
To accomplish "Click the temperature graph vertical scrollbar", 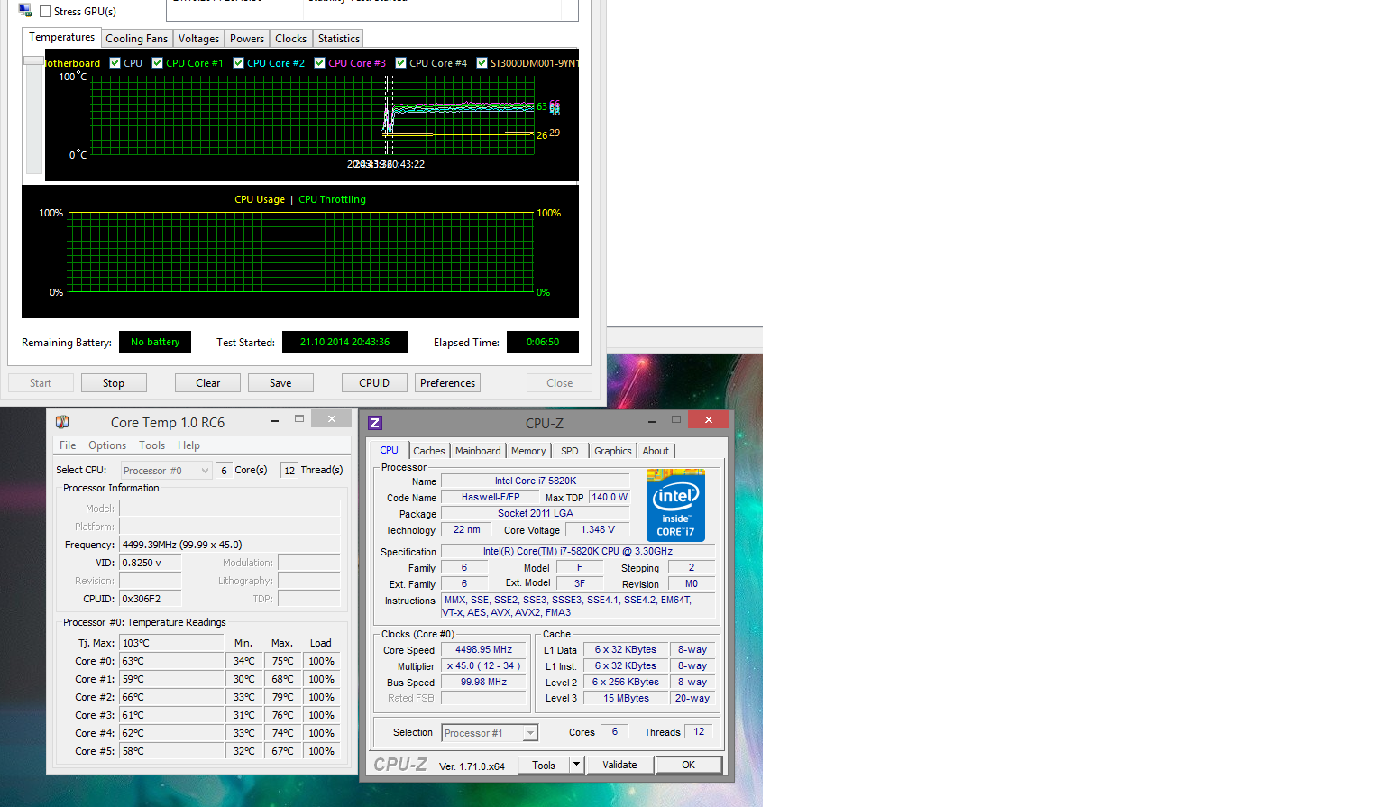I will (34, 114).
